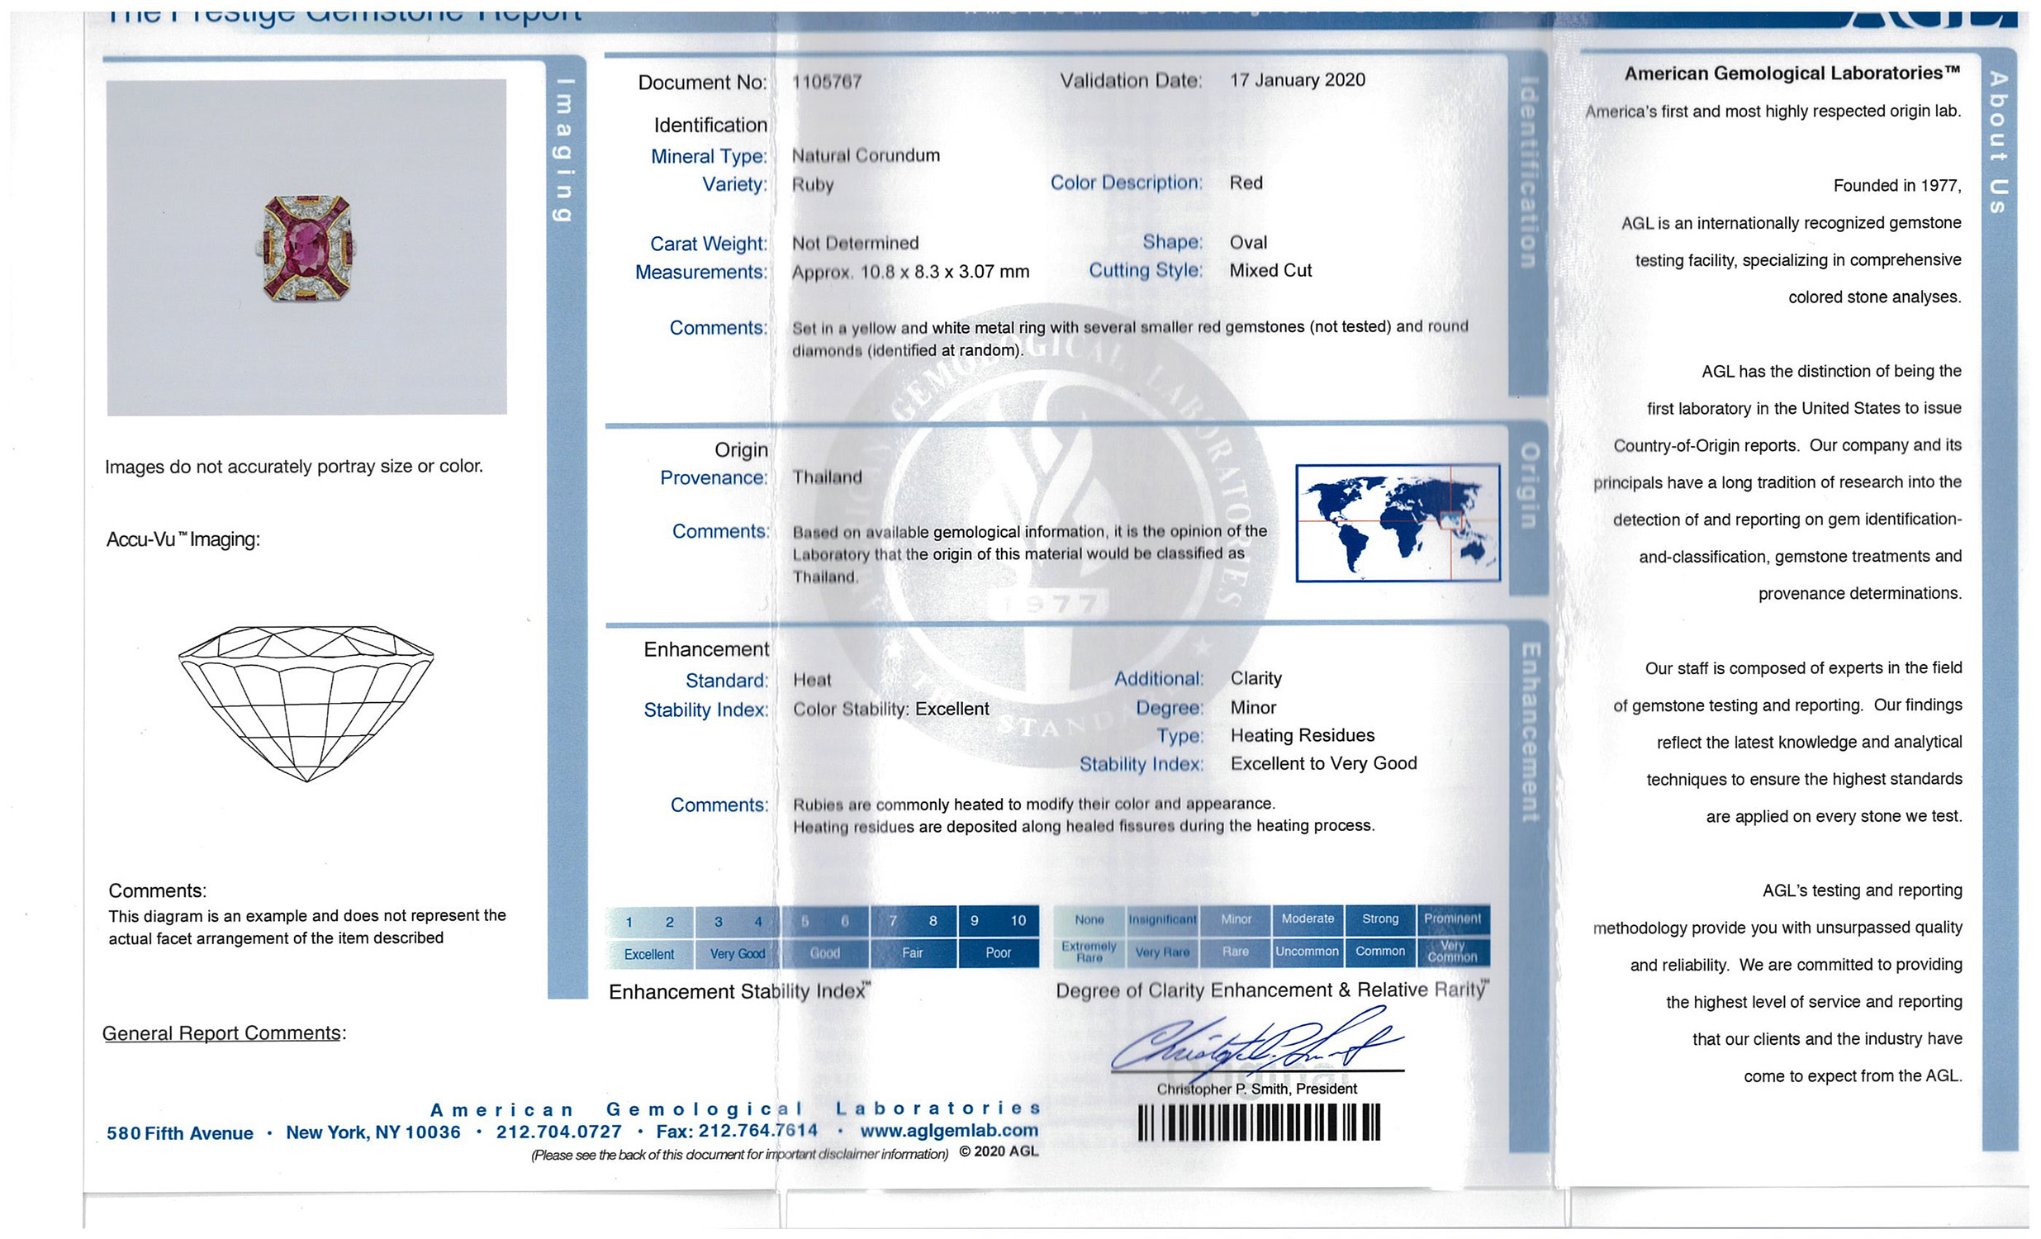Open the www.aglgemlab.com website link
This screenshot has height=1239, width=2041.
click(948, 1131)
